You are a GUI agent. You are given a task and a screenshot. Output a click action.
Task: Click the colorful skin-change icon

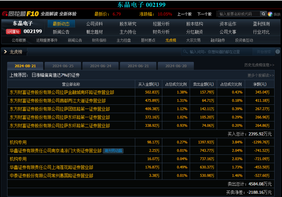pos(270,14)
